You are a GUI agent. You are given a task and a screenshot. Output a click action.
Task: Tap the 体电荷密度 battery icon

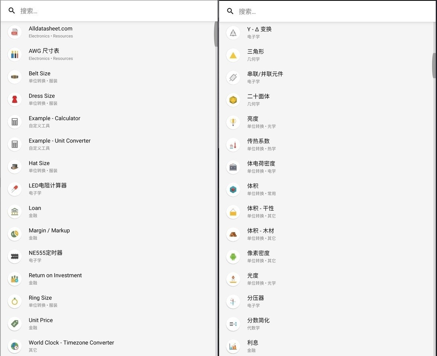233,167
